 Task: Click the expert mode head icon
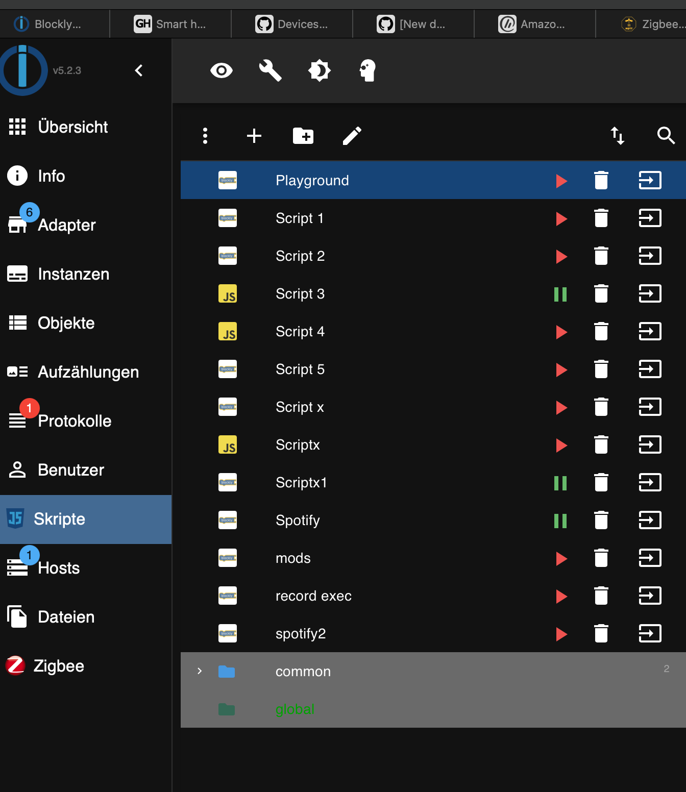pyautogui.click(x=367, y=70)
